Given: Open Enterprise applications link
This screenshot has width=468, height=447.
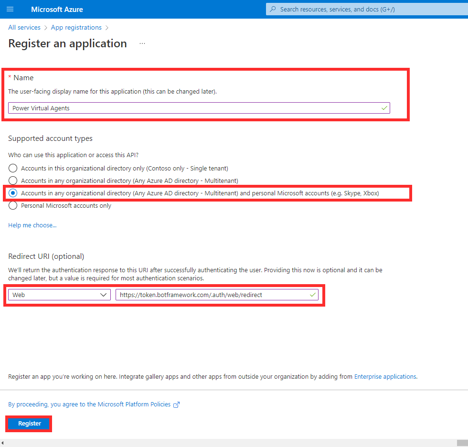Looking at the screenshot, I should tap(385, 377).
